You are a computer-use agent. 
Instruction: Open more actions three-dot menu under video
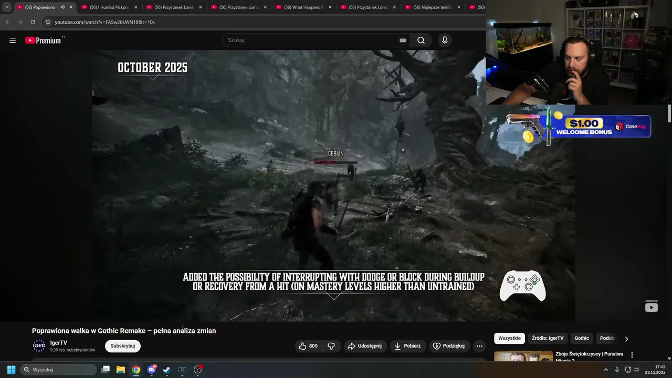click(x=479, y=346)
